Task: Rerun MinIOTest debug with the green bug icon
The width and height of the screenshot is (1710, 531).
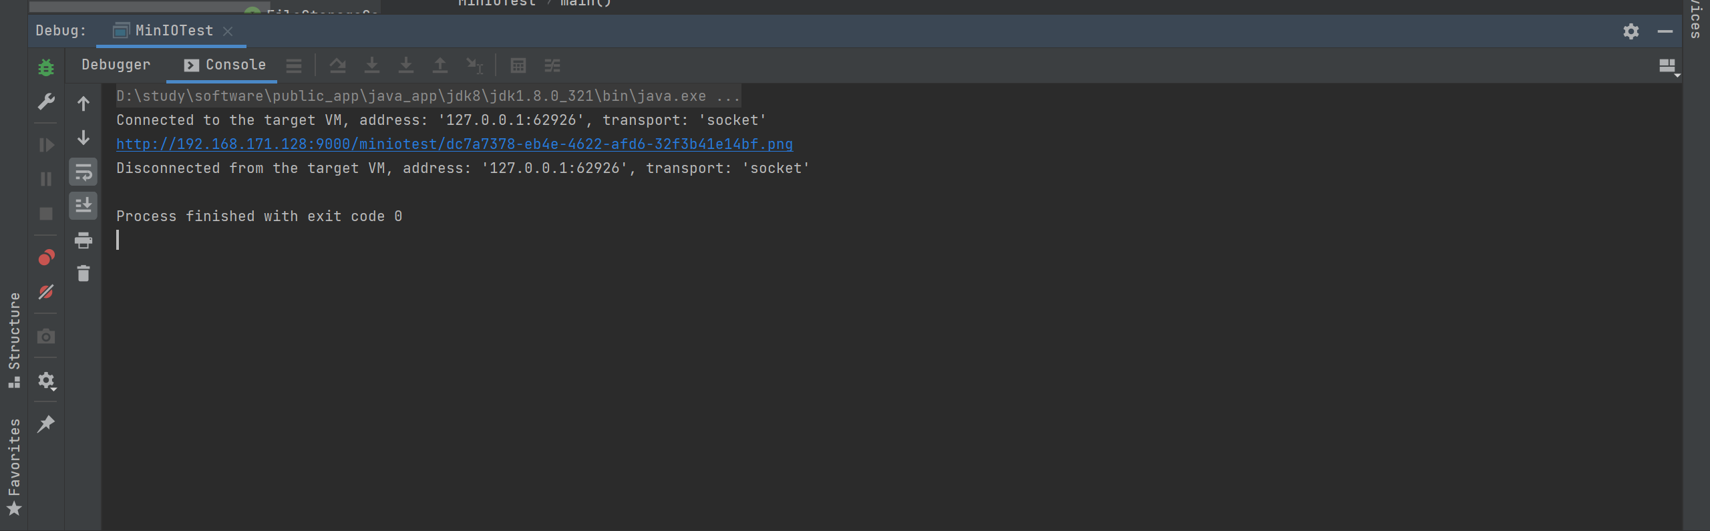Action: point(46,67)
